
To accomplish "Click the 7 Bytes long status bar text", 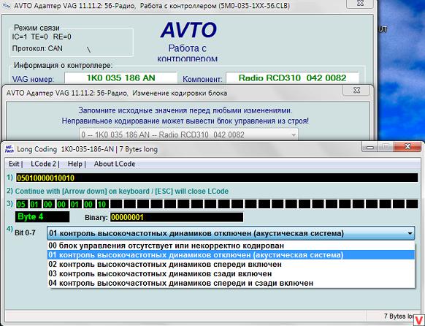I will coord(399,316).
